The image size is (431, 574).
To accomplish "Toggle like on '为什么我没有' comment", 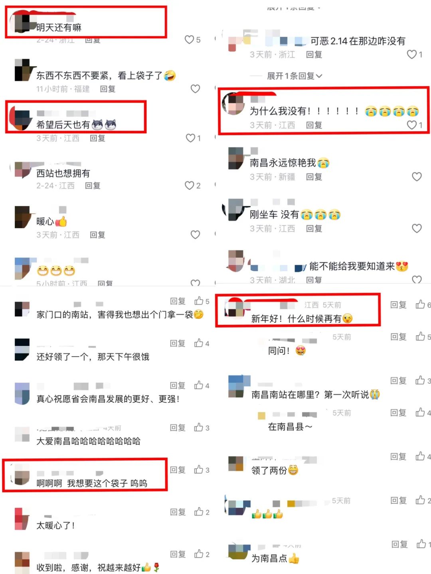I will [412, 125].
